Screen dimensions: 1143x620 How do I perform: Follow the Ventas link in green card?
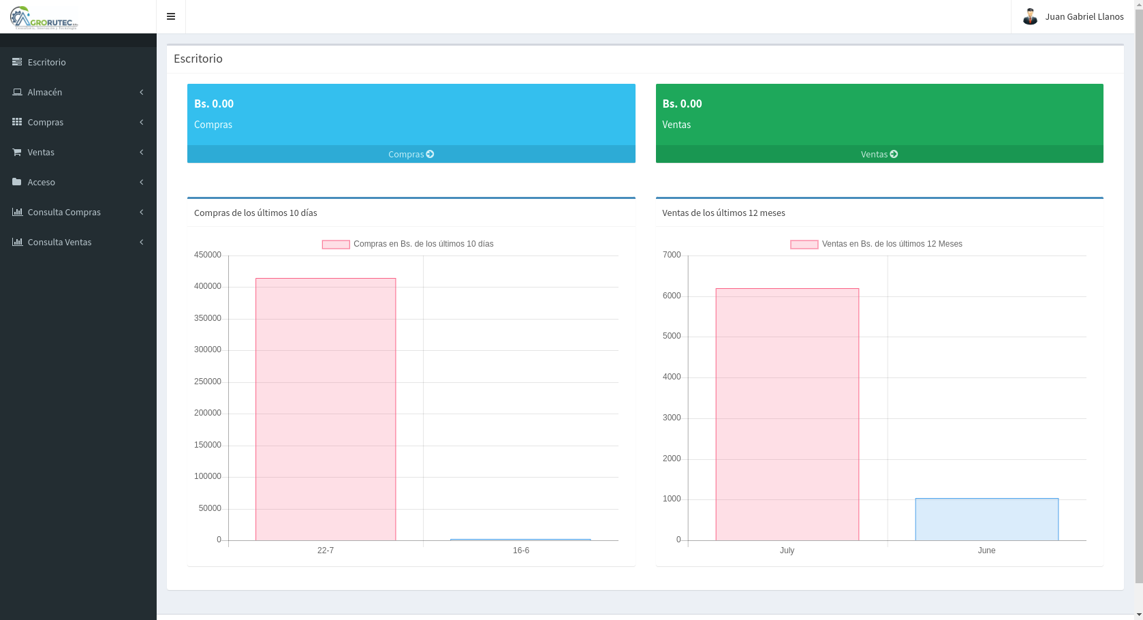(879, 154)
